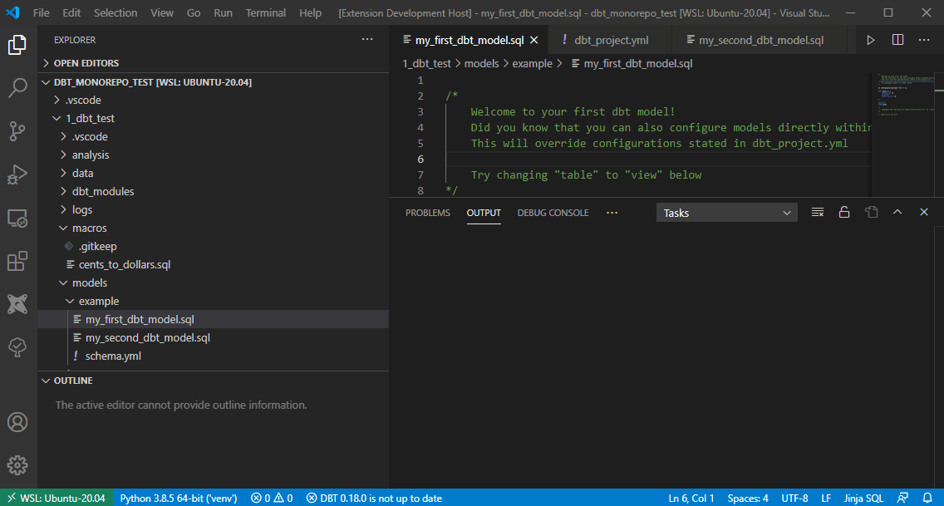944x506 pixels.
Task: Collapse the macros folder
Action: [213, 228]
